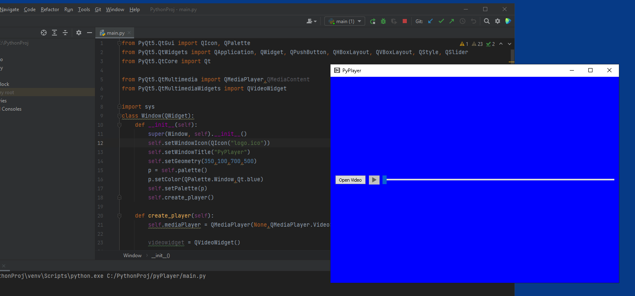Click the Rerun main icon
This screenshot has height=296, width=635.
(x=373, y=21)
